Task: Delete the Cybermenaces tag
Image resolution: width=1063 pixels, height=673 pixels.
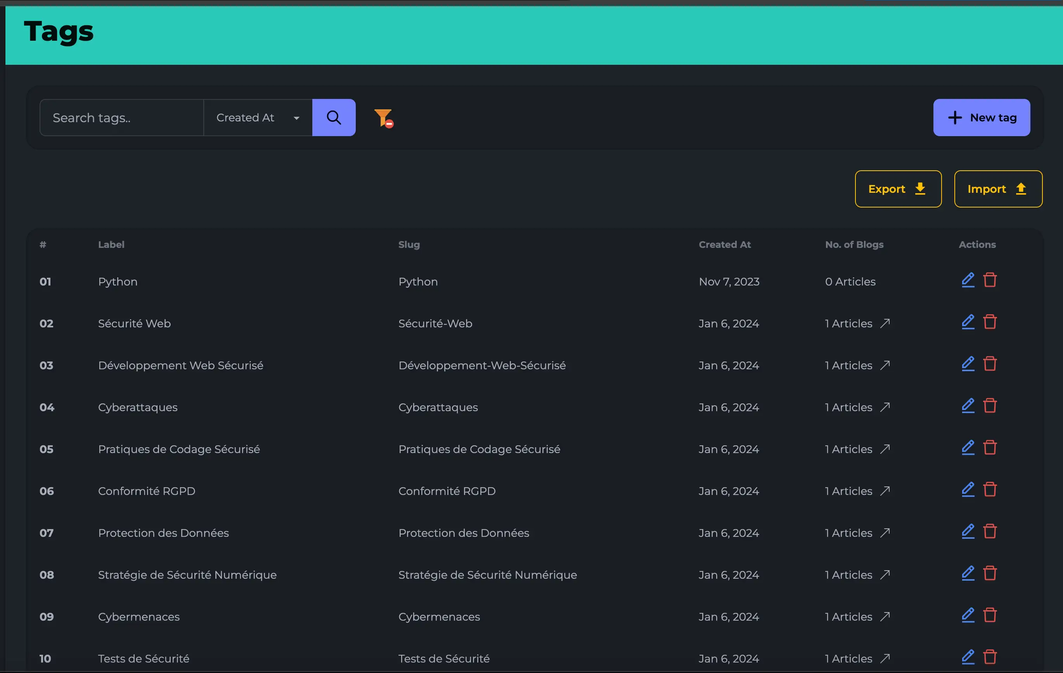Action: point(990,615)
